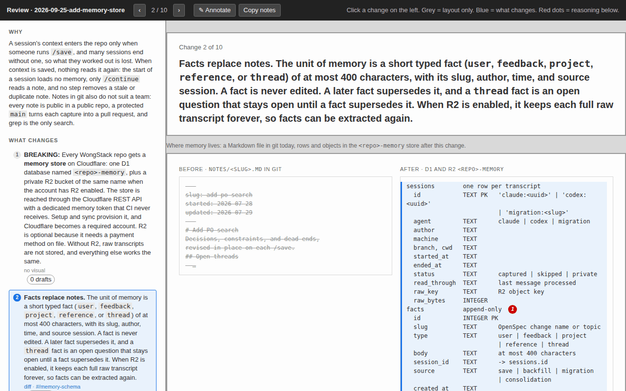Click the Review 2026-09-25-add-memory-store title
The height and width of the screenshot is (391, 626).
pyautogui.click(x=66, y=10)
